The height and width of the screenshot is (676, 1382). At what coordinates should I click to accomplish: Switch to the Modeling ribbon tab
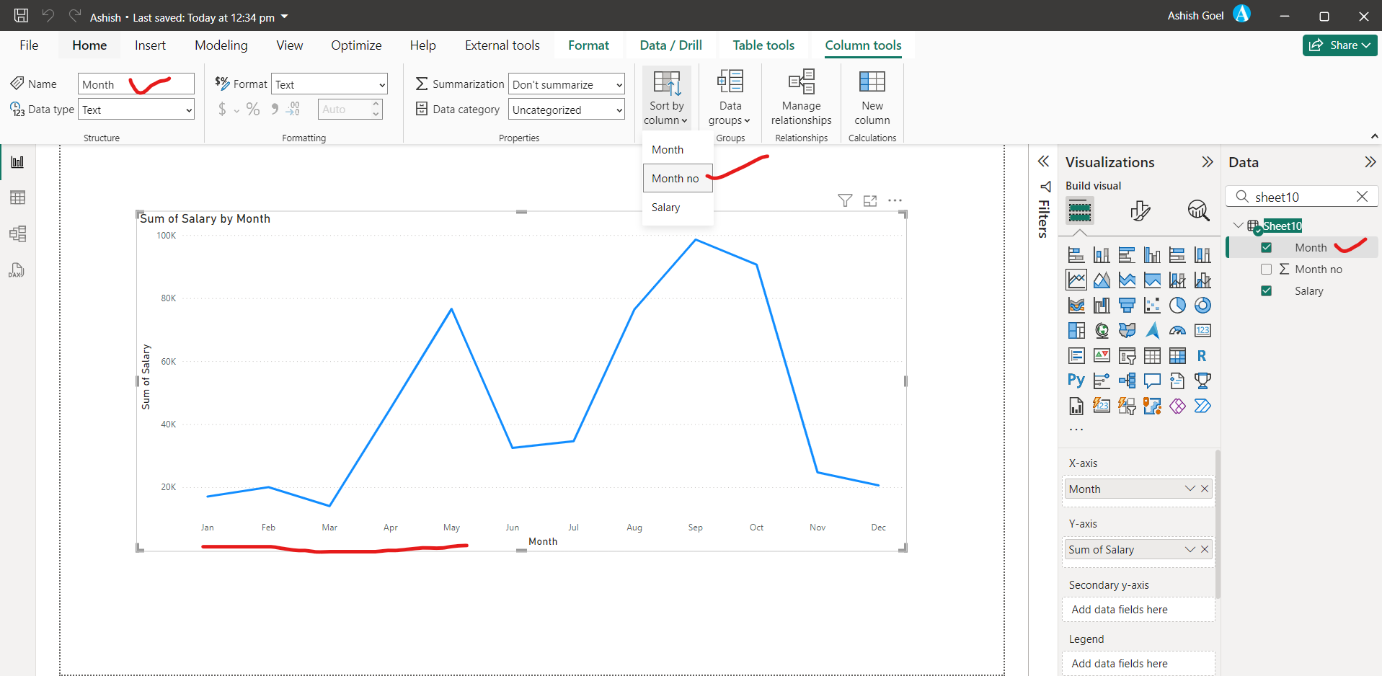pos(221,45)
